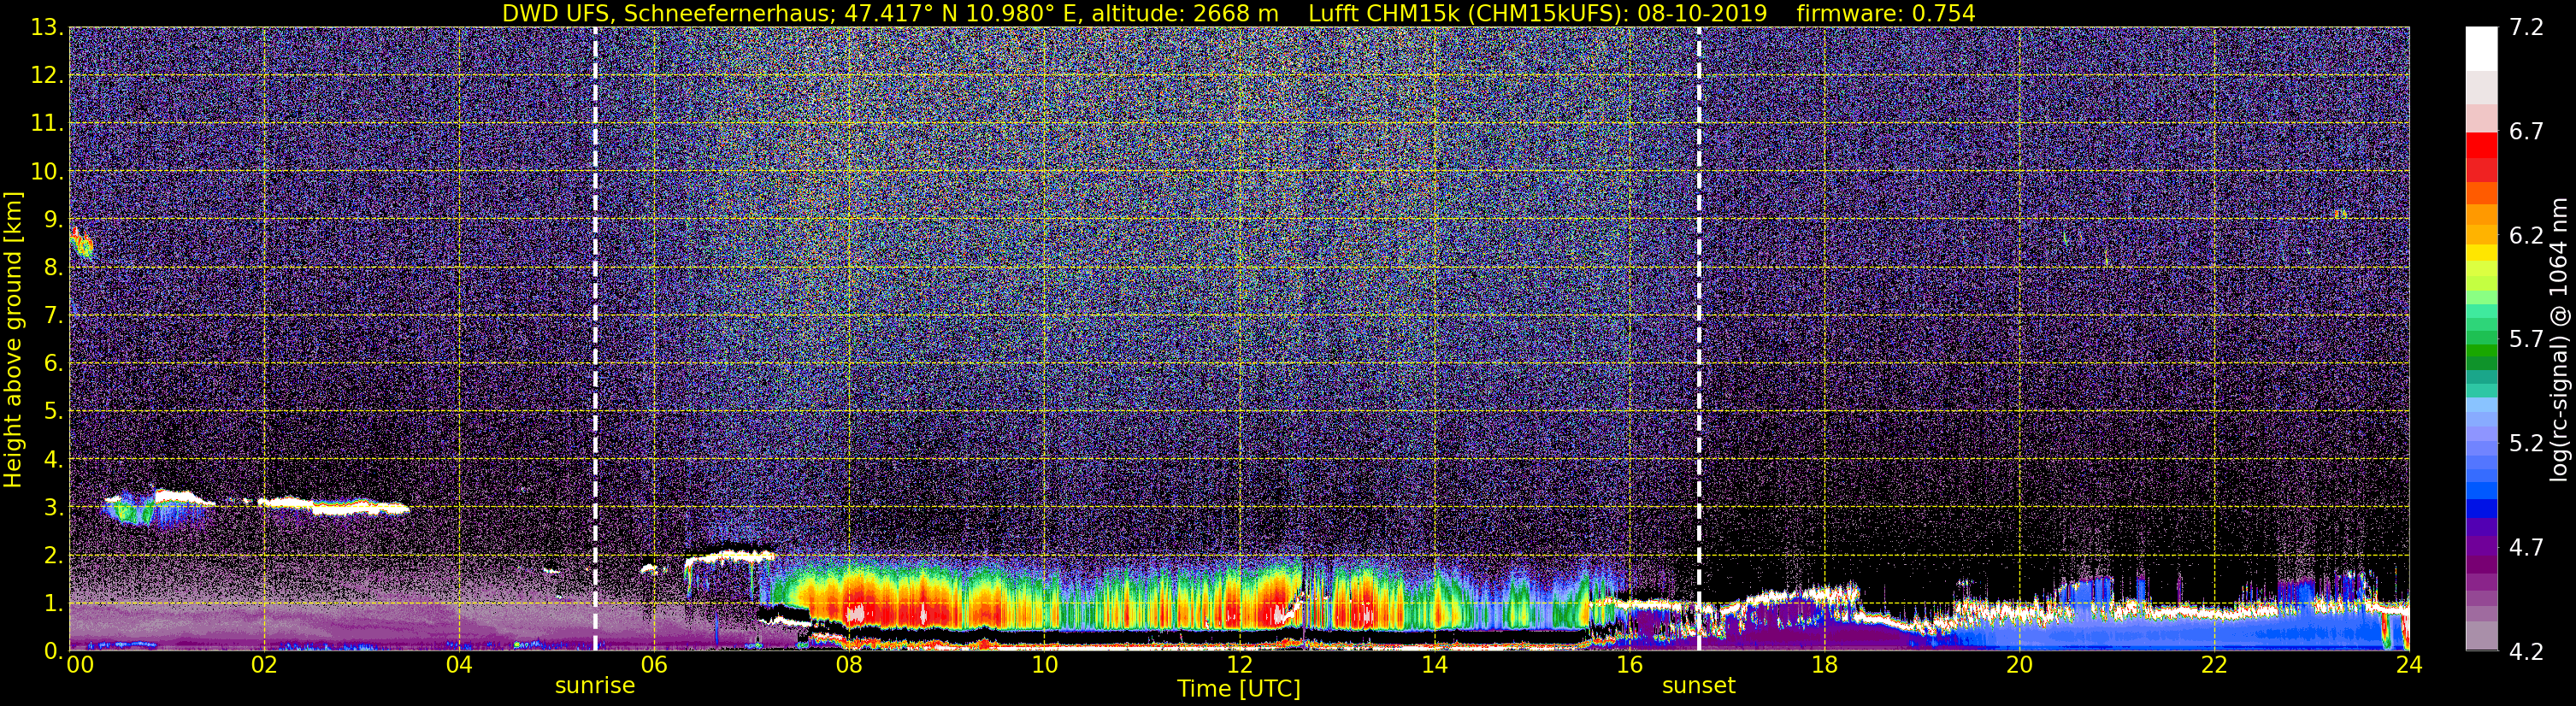The width and height of the screenshot is (2576, 706).
Task: Click the 'Height above ground [km]' axis label
Action: point(13,339)
